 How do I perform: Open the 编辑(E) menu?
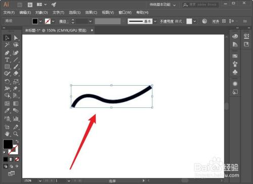coord(25,13)
